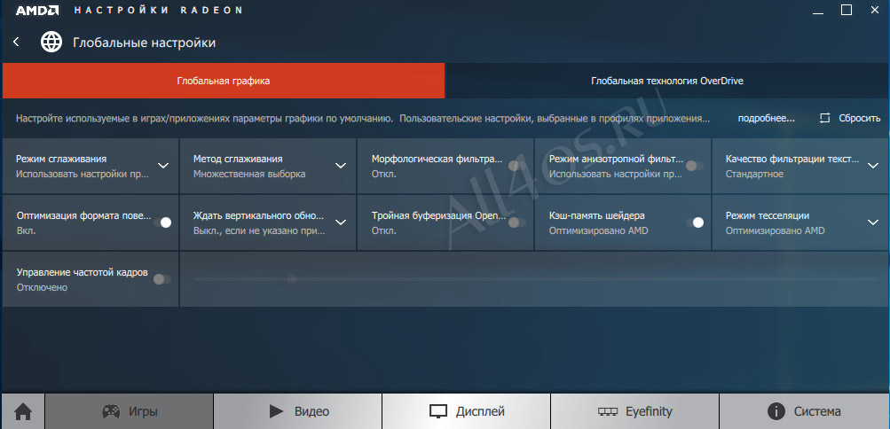Toggle Оптимизация формата поверхности switch
The height and width of the screenshot is (429, 890).
click(x=162, y=222)
